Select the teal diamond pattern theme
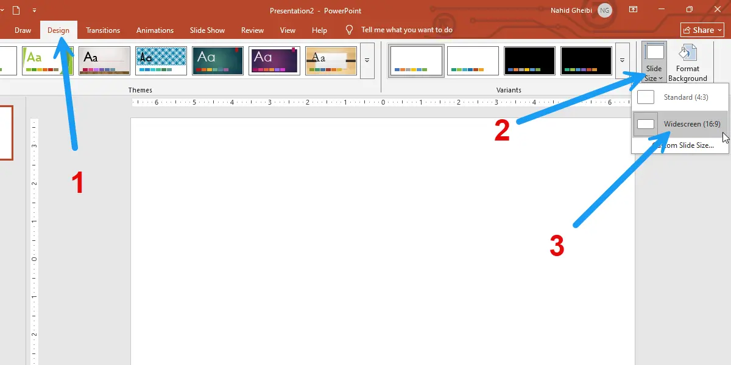 coord(161,61)
